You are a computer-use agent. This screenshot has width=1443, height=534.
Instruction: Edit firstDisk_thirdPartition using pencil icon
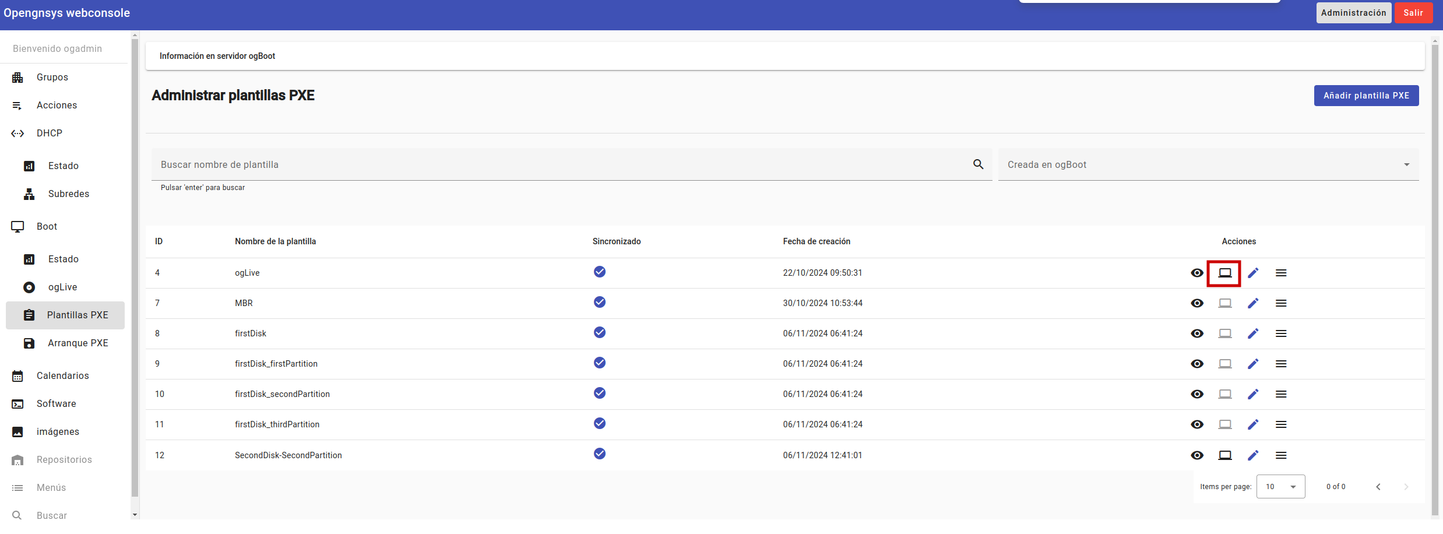(x=1252, y=424)
